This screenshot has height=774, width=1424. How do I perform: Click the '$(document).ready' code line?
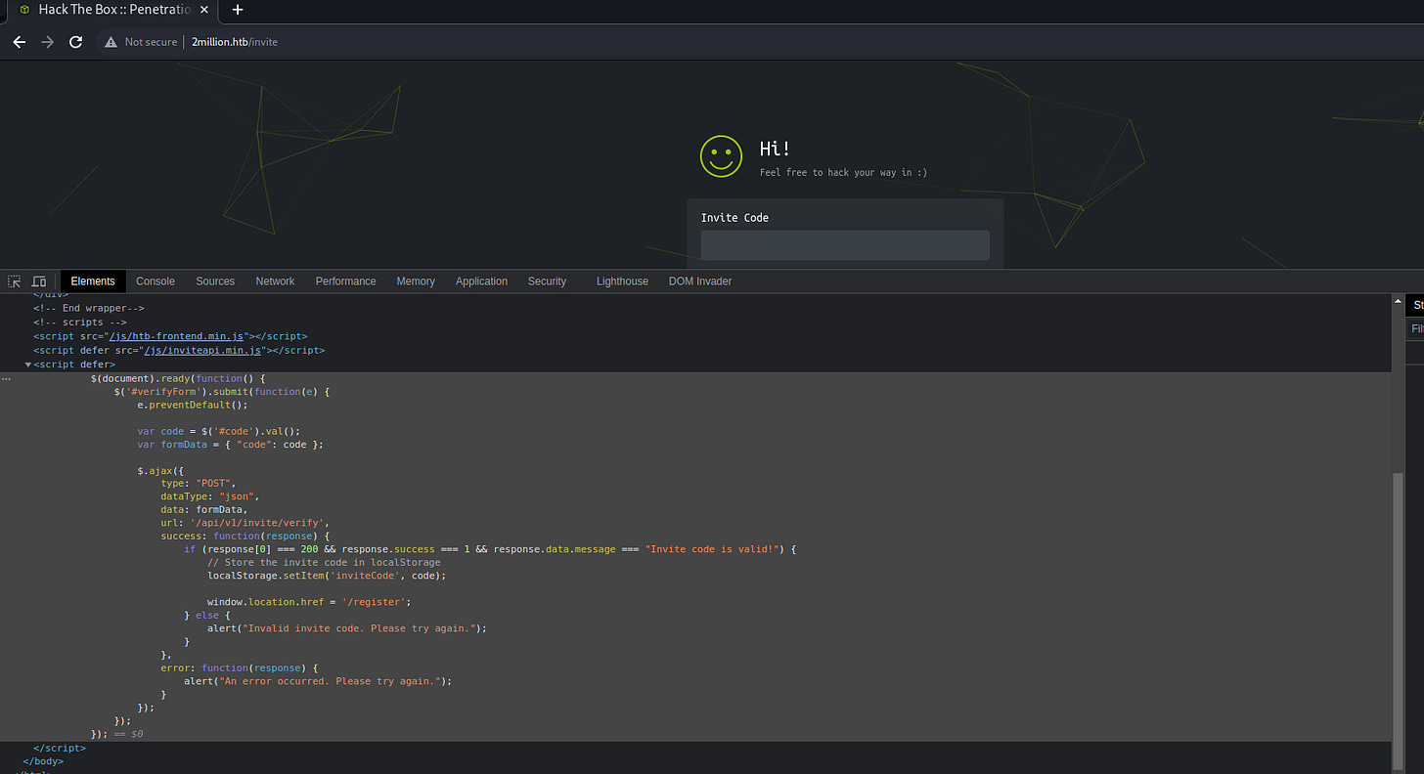pos(178,378)
